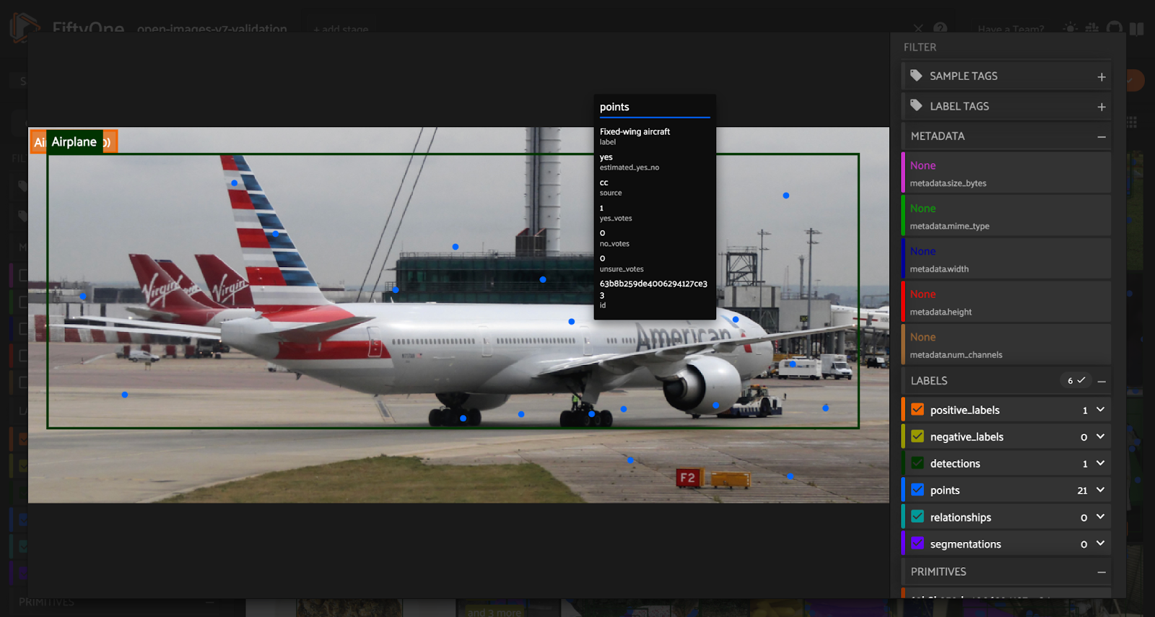Viewport: 1155px width, 617px height.
Task: Click 'Fixed-wing aircraft' label in tooltip
Action: click(635, 131)
